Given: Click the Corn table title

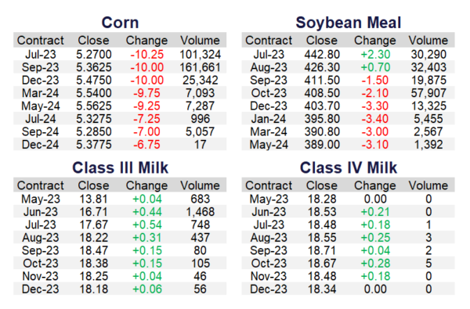Looking at the screenshot, I should pyautogui.click(x=120, y=23).
